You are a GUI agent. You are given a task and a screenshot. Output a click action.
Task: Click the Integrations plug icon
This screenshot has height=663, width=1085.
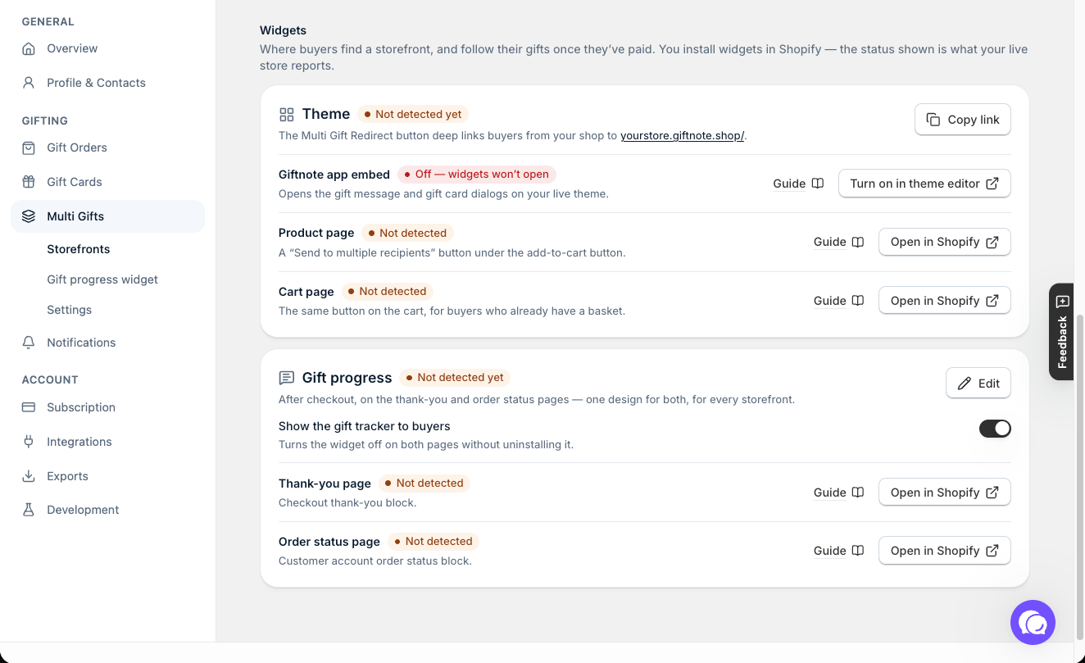pyautogui.click(x=29, y=442)
